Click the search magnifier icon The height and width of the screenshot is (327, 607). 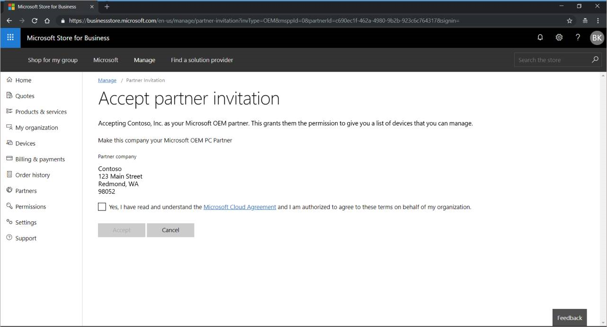click(595, 60)
